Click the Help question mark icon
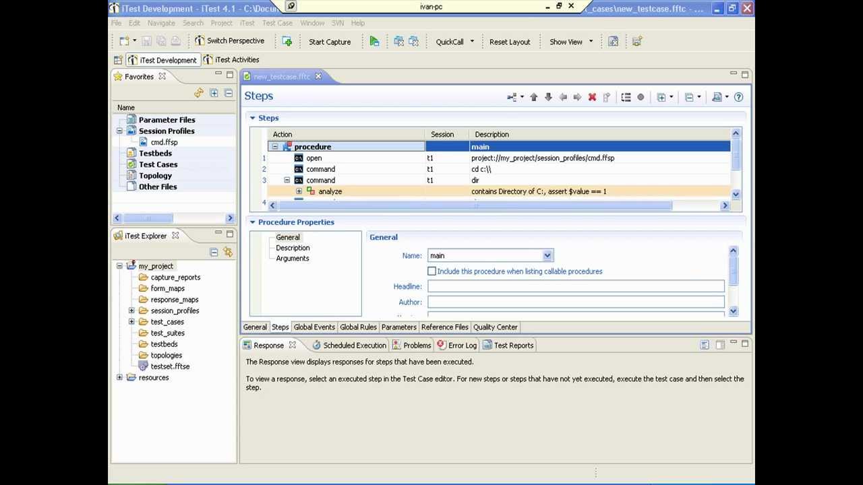Image resolution: width=863 pixels, height=485 pixels. click(738, 97)
